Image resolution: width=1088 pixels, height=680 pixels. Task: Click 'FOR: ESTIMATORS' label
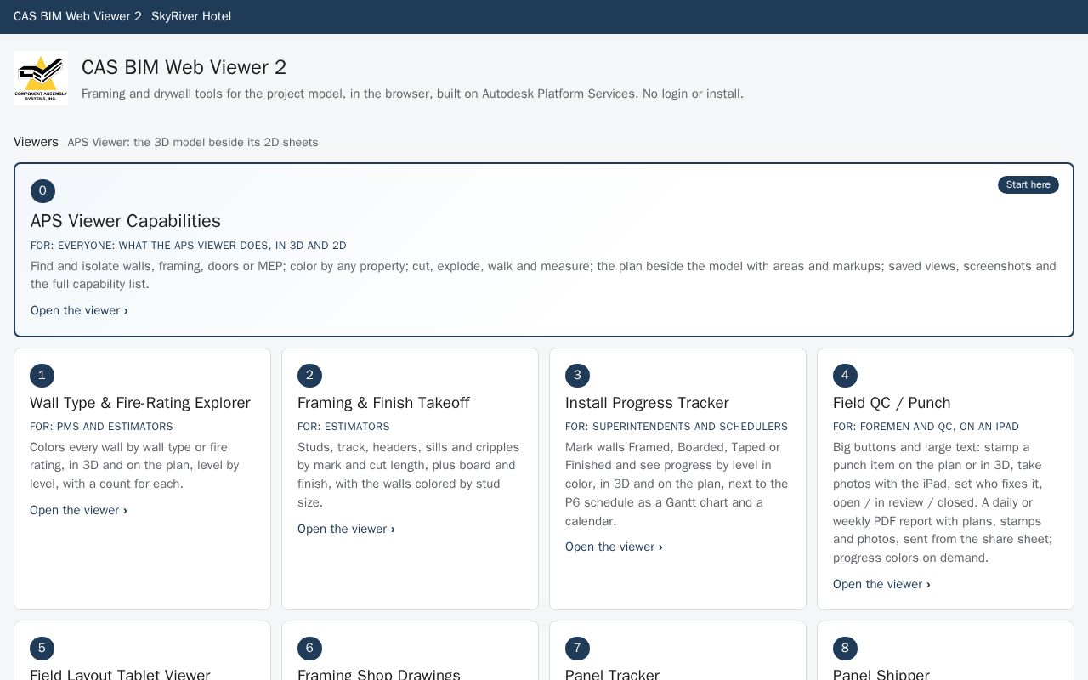[x=343, y=427]
